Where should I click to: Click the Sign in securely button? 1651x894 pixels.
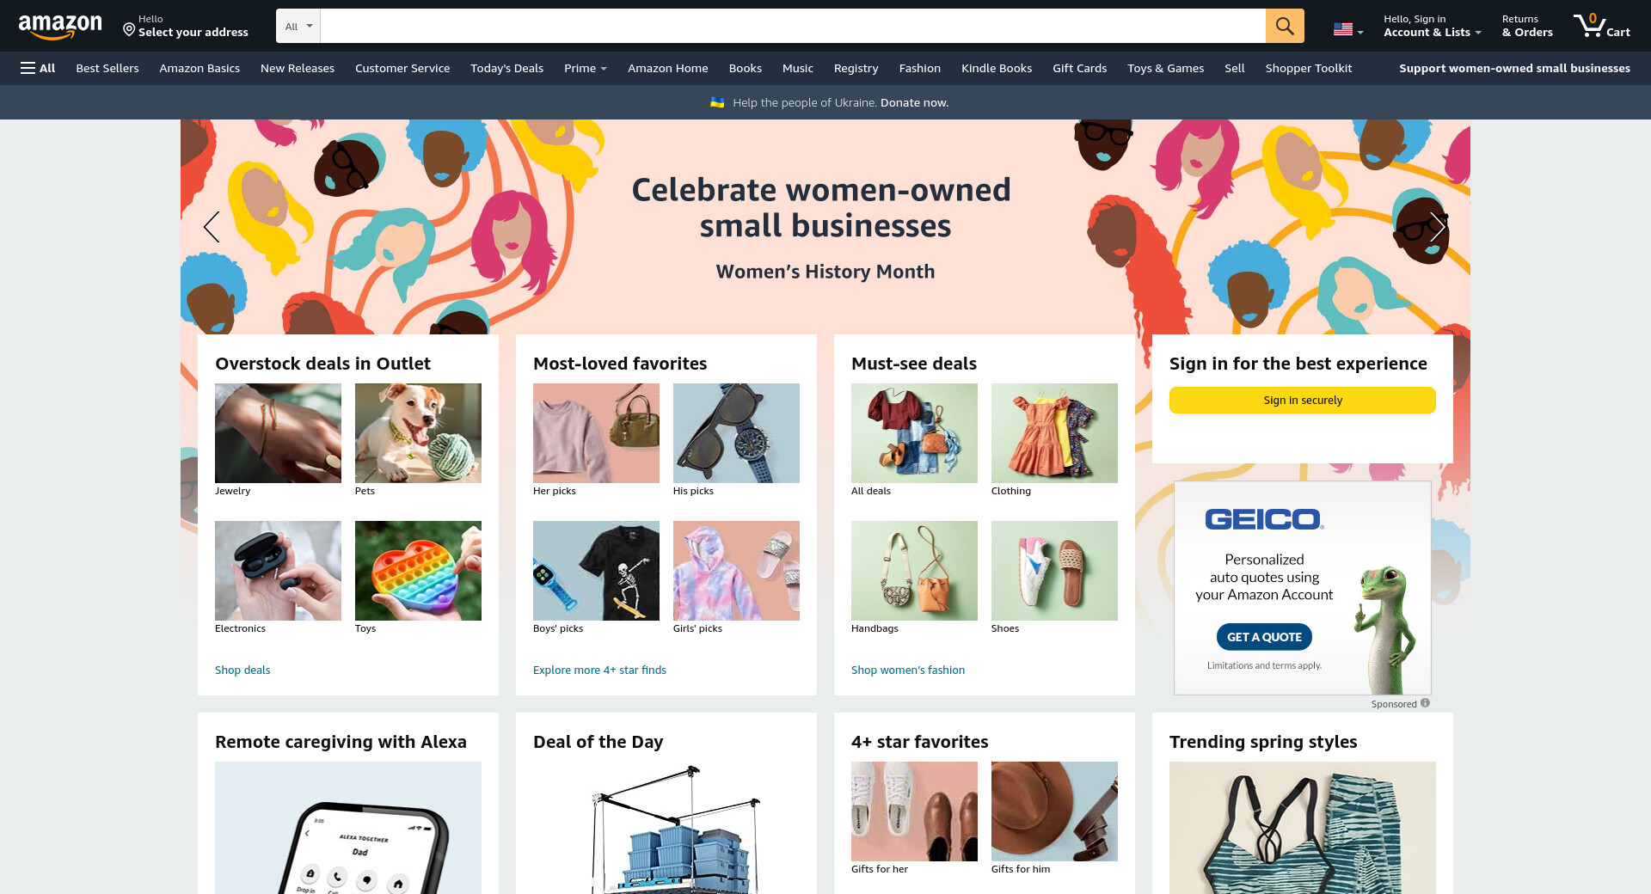(1302, 400)
